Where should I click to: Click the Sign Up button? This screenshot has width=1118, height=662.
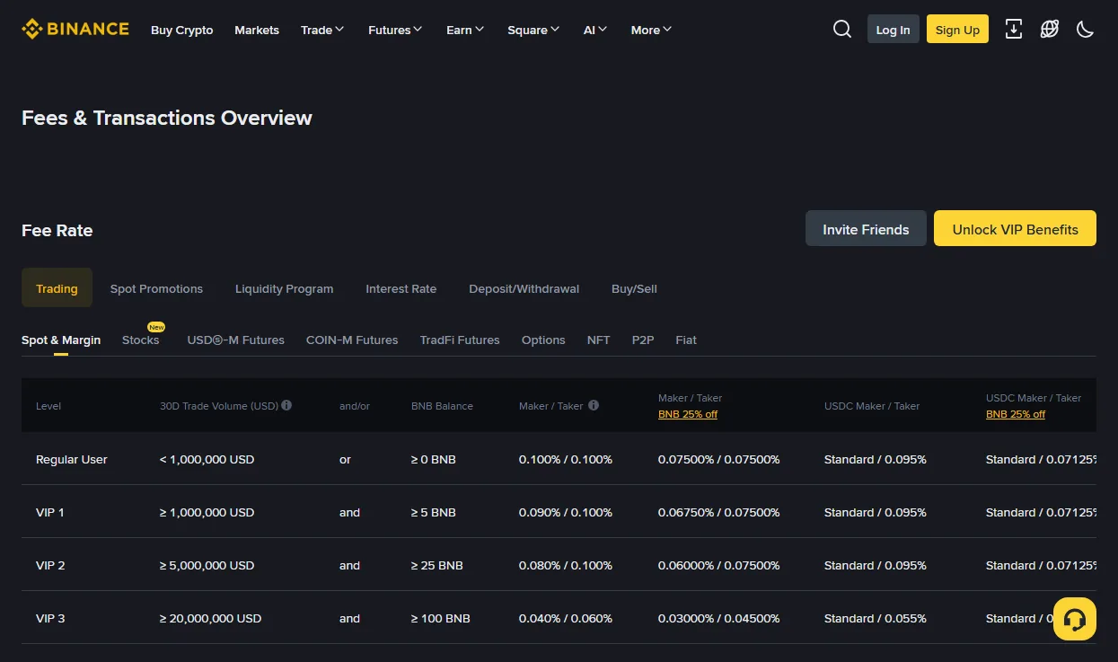tap(958, 29)
